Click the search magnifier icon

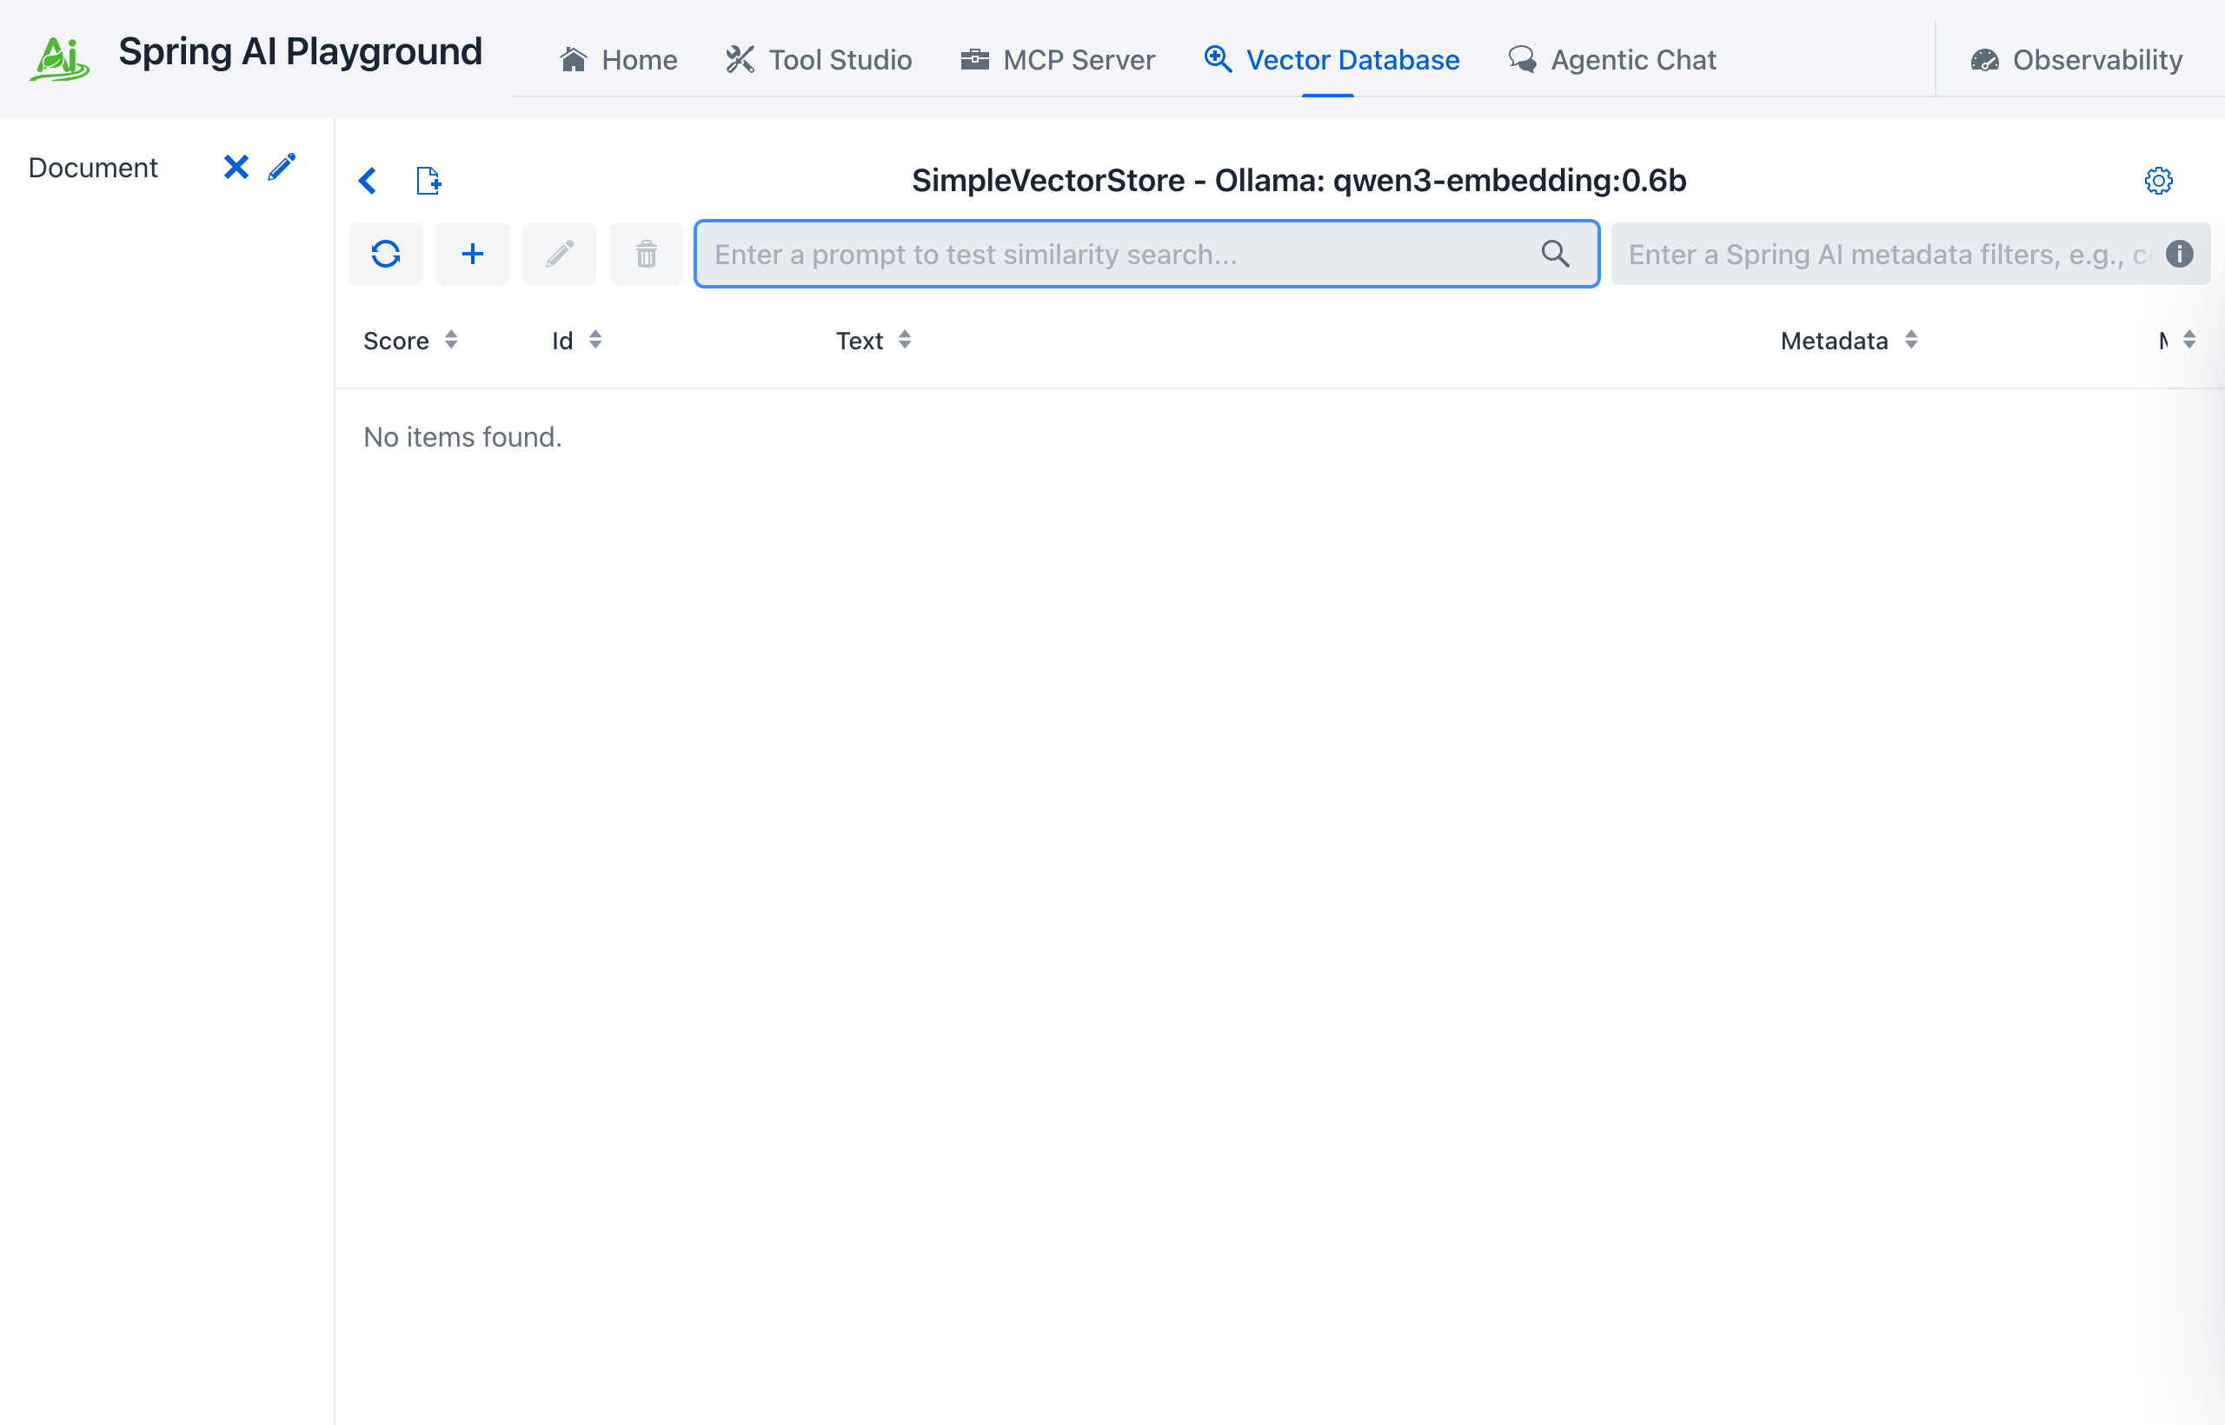coord(1555,254)
